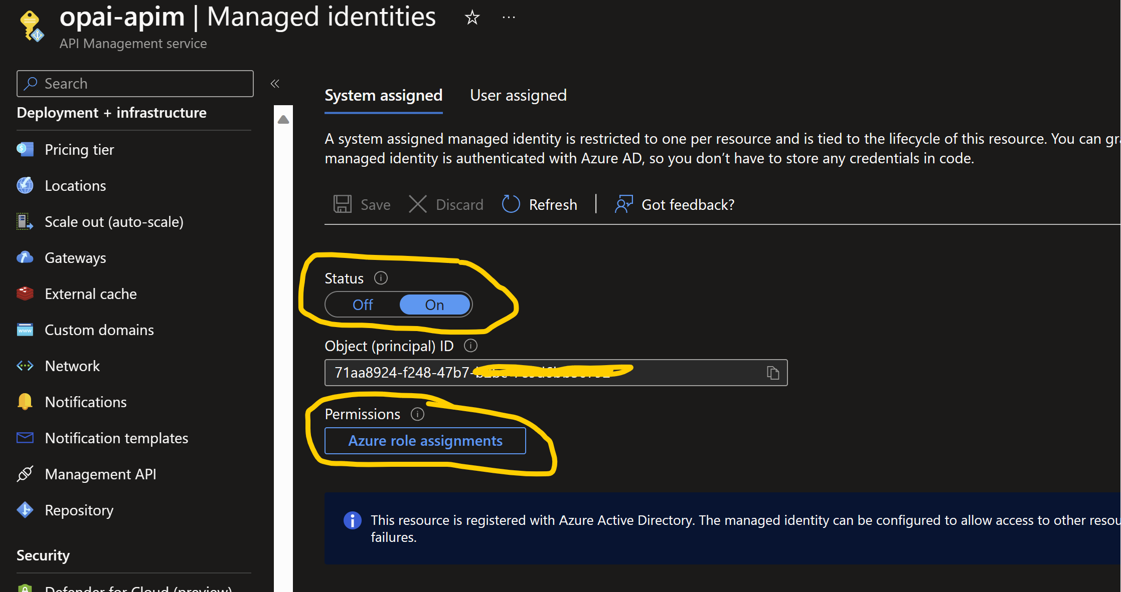Click the Refresh icon

(x=511, y=204)
